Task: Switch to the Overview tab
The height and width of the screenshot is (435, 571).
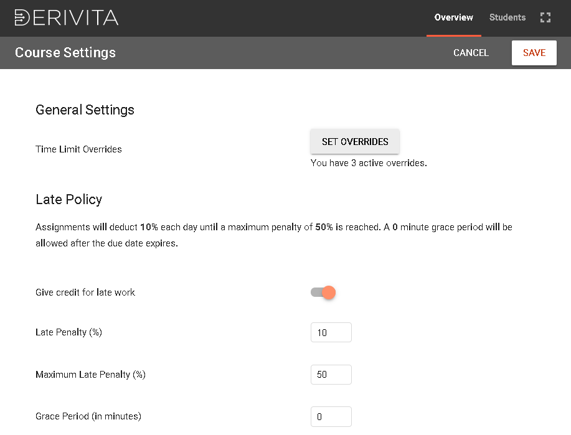Action: [x=453, y=17]
